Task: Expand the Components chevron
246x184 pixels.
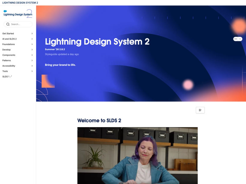Action: [32, 55]
